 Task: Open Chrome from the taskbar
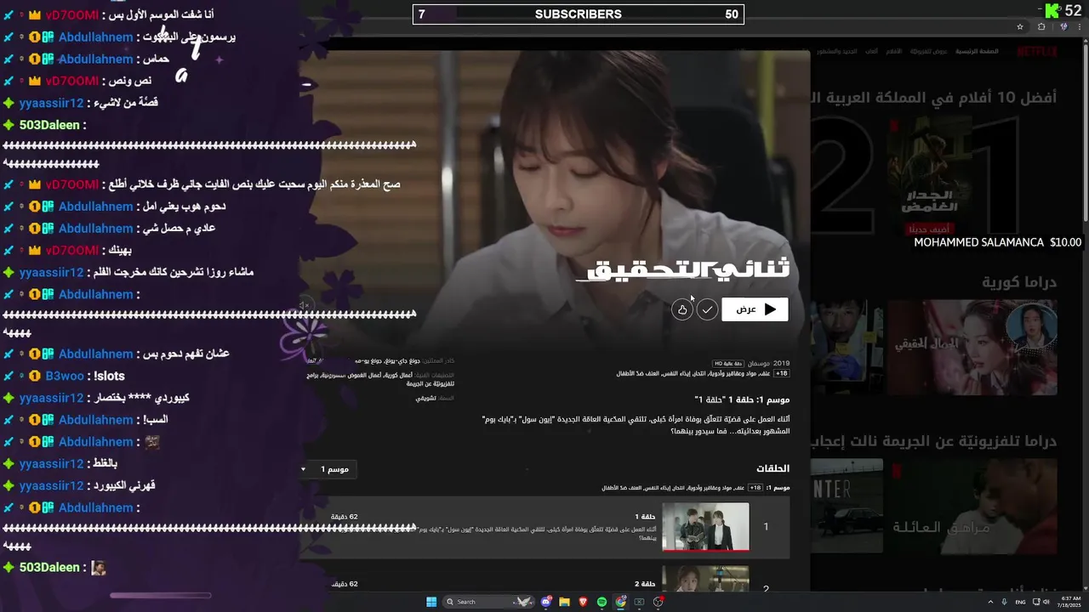620,602
